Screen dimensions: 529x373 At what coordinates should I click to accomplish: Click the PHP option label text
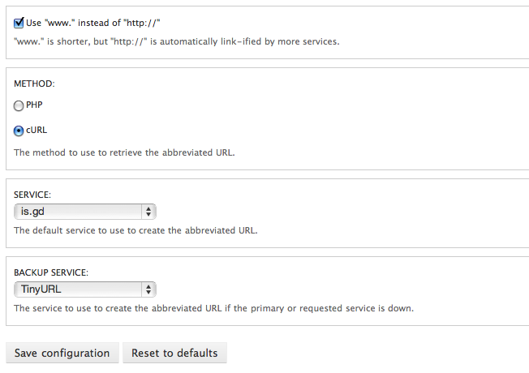coord(37,105)
